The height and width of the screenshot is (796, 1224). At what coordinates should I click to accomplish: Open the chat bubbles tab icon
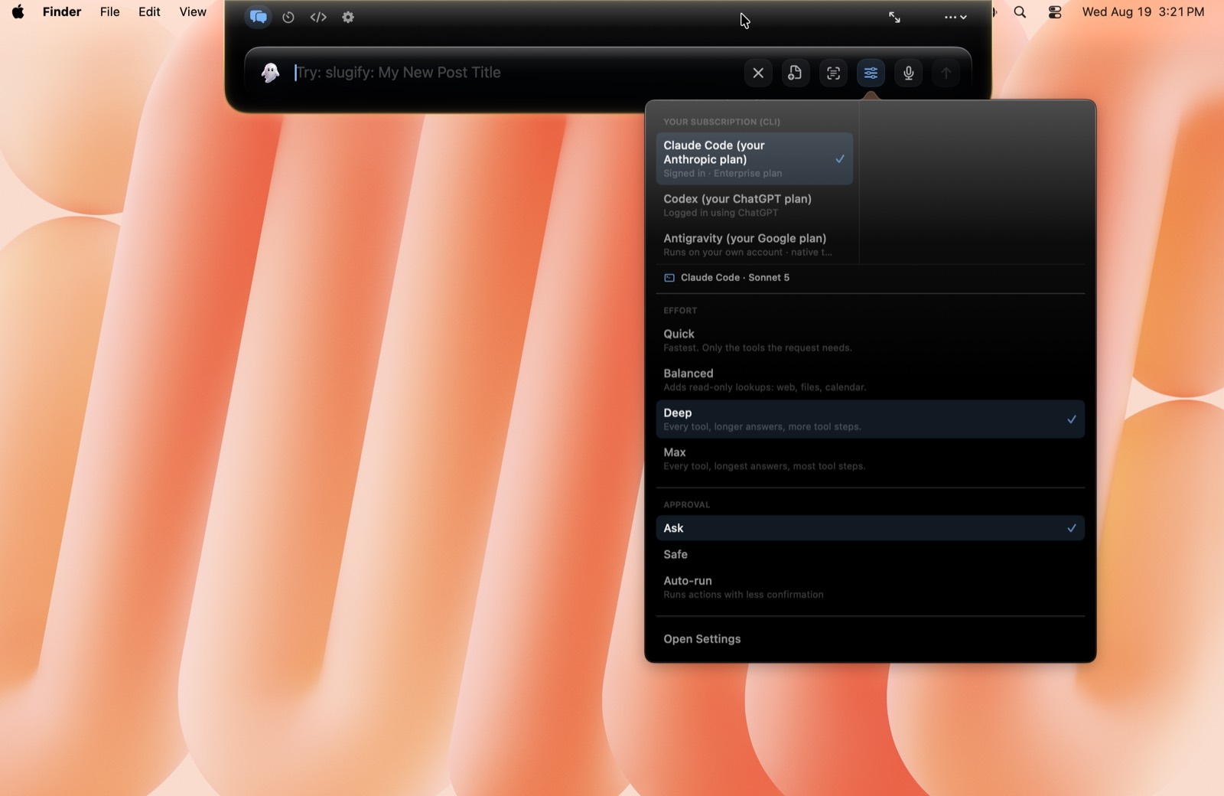[259, 17]
